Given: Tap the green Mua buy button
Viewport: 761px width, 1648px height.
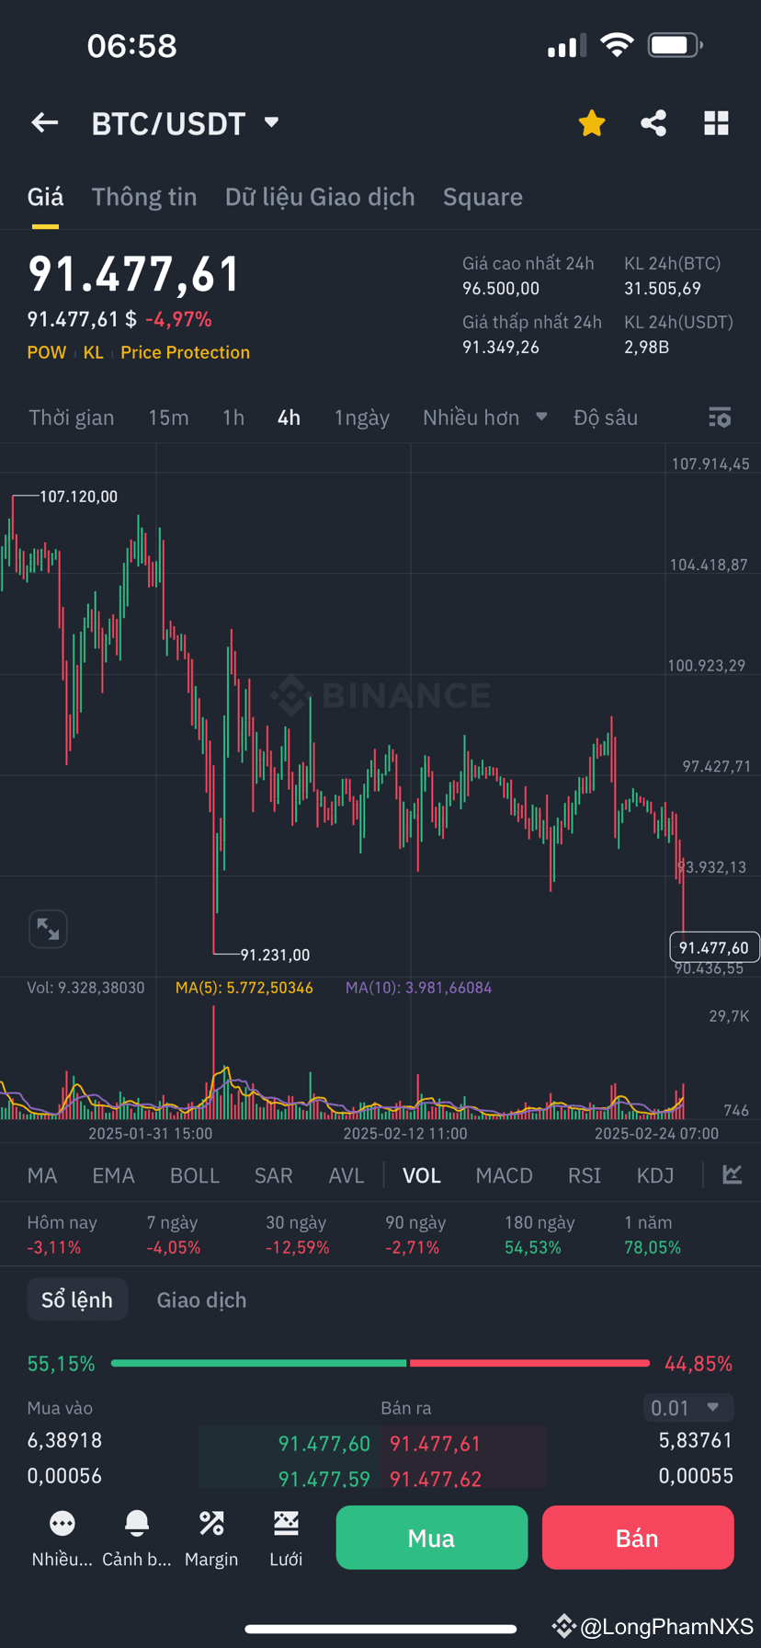Looking at the screenshot, I should [x=432, y=1538].
